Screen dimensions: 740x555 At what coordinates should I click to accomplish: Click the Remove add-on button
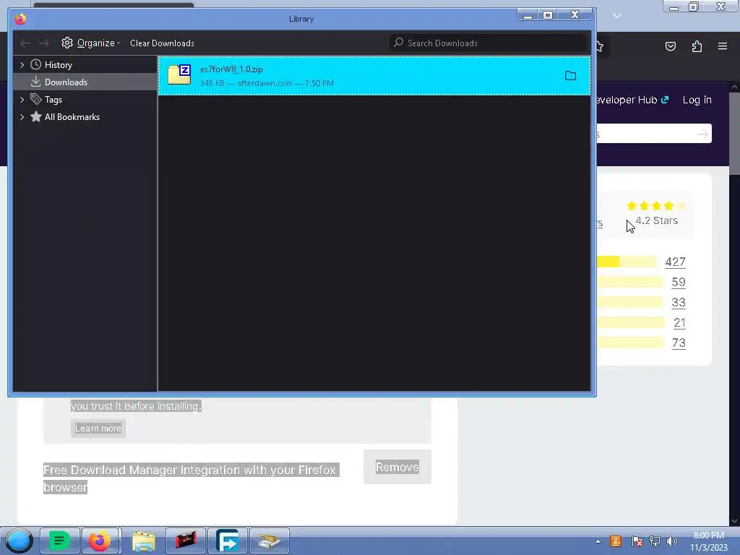(397, 467)
